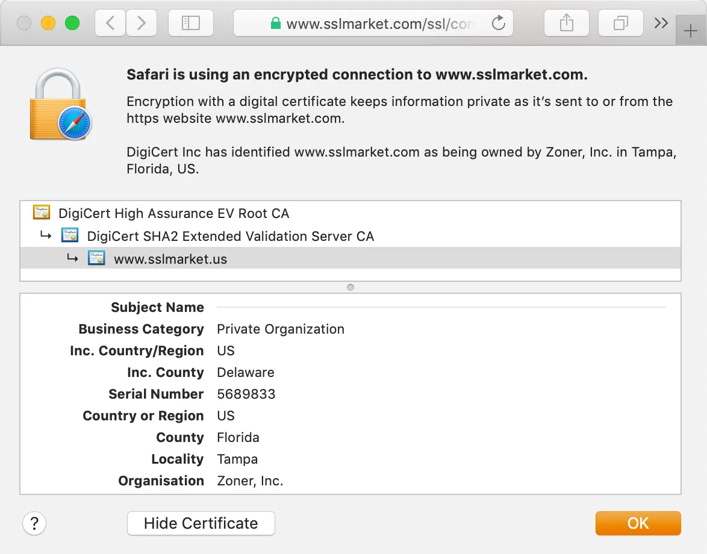
Task: Click the Hide Certificate button
Action: click(201, 523)
